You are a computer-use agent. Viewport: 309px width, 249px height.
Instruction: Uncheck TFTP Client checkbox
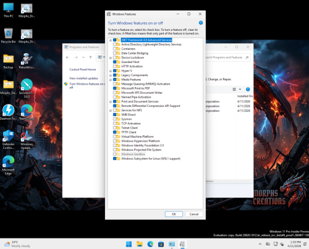[x=115, y=132]
